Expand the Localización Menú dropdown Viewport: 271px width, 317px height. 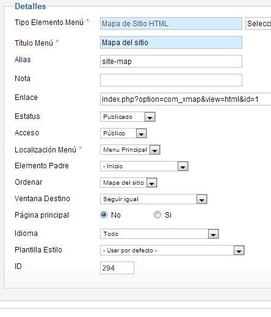[130, 150]
